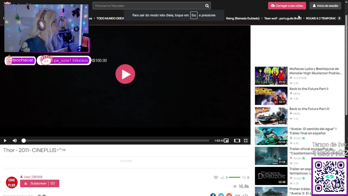Viewport: 348px width, 196px height.
Task: Click the Muñecas Lydia y Beetlejuice title link
Action: click(x=316, y=71)
